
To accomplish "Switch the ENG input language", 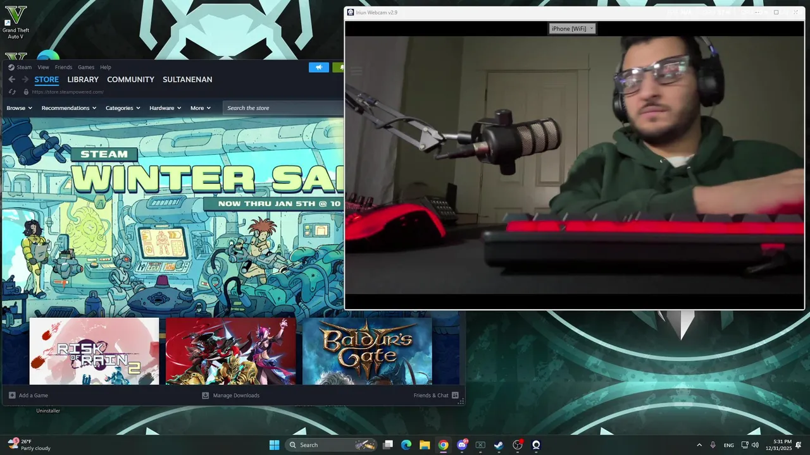I will coord(729,445).
